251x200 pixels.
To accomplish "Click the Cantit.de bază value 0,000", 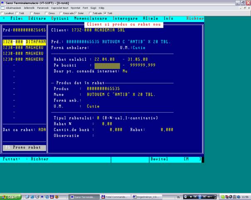I will click(x=116, y=130).
